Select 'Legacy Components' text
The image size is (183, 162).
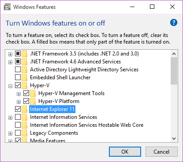(54, 133)
